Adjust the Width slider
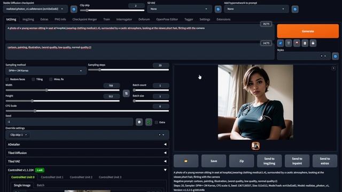Viewport: 342px width, 192px height. coord(63,90)
